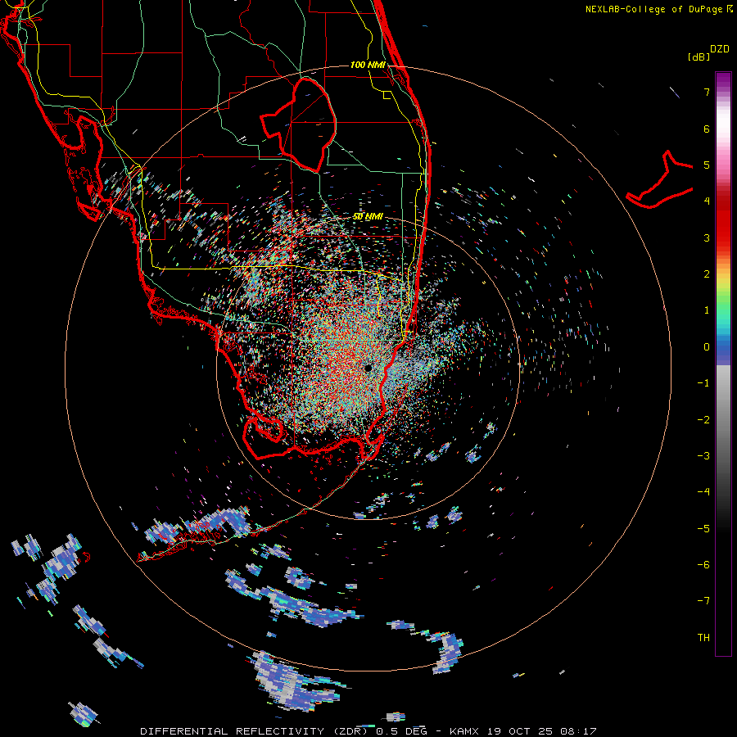The height and width of the screenshot is (737, 737).
Task: Click the purple top of the colorbar
Action: click(x=723, y=80)
